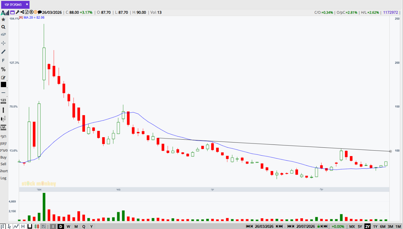403x229 pixels.
Task: Click the Buy button
Action: coord(3,157)
